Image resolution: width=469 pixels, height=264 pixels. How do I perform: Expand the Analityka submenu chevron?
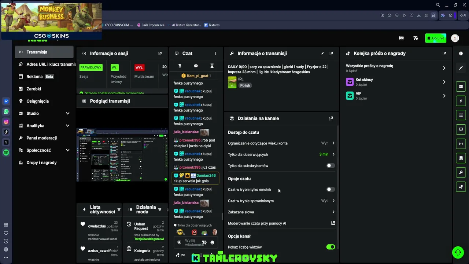click(x=67, y=126)
